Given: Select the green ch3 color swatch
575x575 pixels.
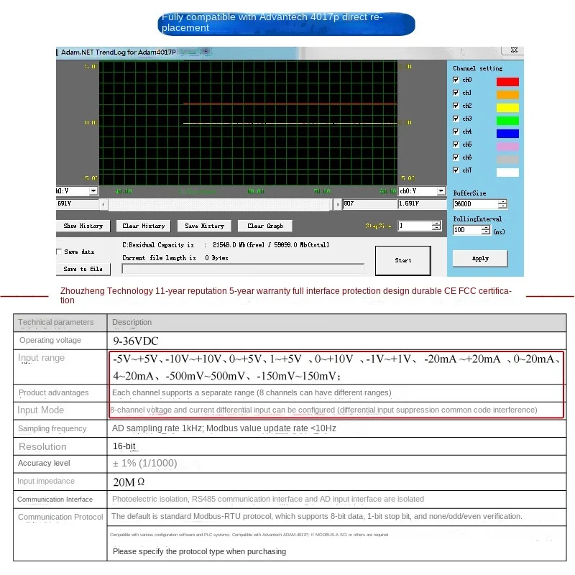Looking at the screenshot, I should click(507, 120).
